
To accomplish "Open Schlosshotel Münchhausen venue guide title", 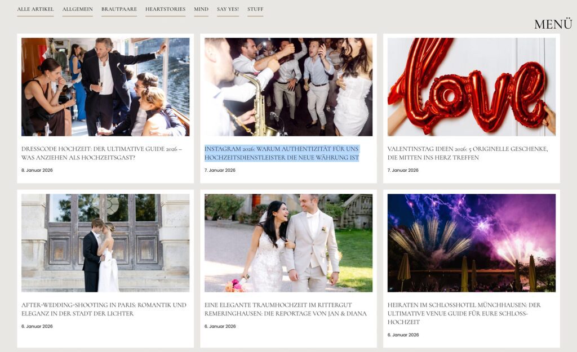I will pyautogui.click(x=464, y=313).
